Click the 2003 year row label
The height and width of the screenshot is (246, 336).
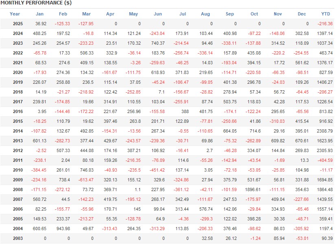pos(18,238)
